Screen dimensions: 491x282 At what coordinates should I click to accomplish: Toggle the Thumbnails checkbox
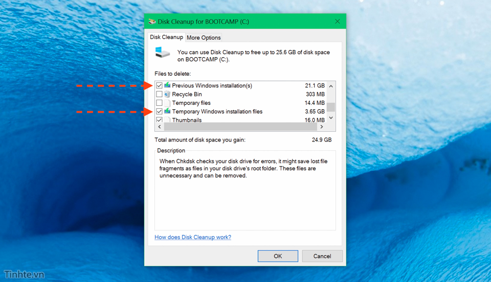coord(159,120)
